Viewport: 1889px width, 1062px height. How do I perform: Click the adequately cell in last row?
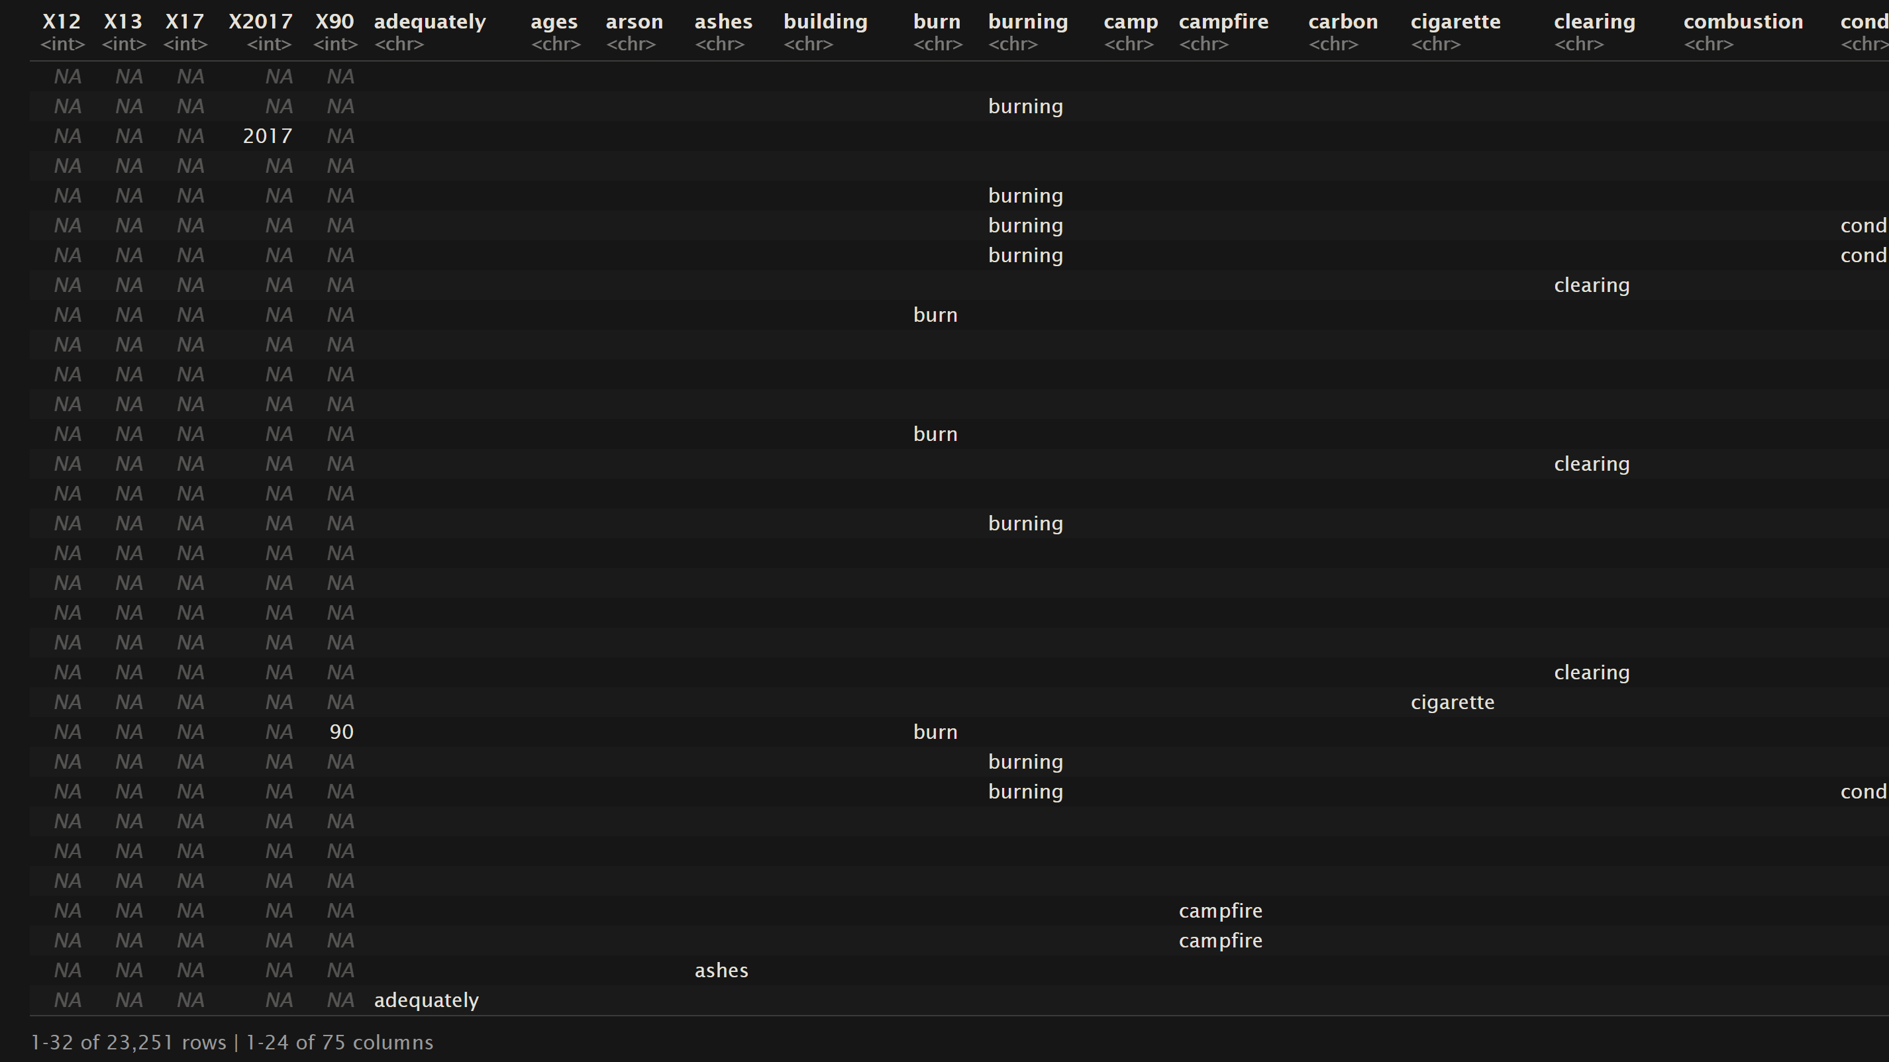pos(426,1000)
